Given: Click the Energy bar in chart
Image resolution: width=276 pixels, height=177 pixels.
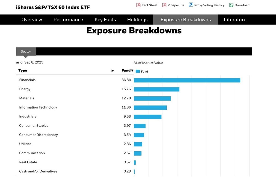Looking at the screenshot, I should tap(157, 89).
